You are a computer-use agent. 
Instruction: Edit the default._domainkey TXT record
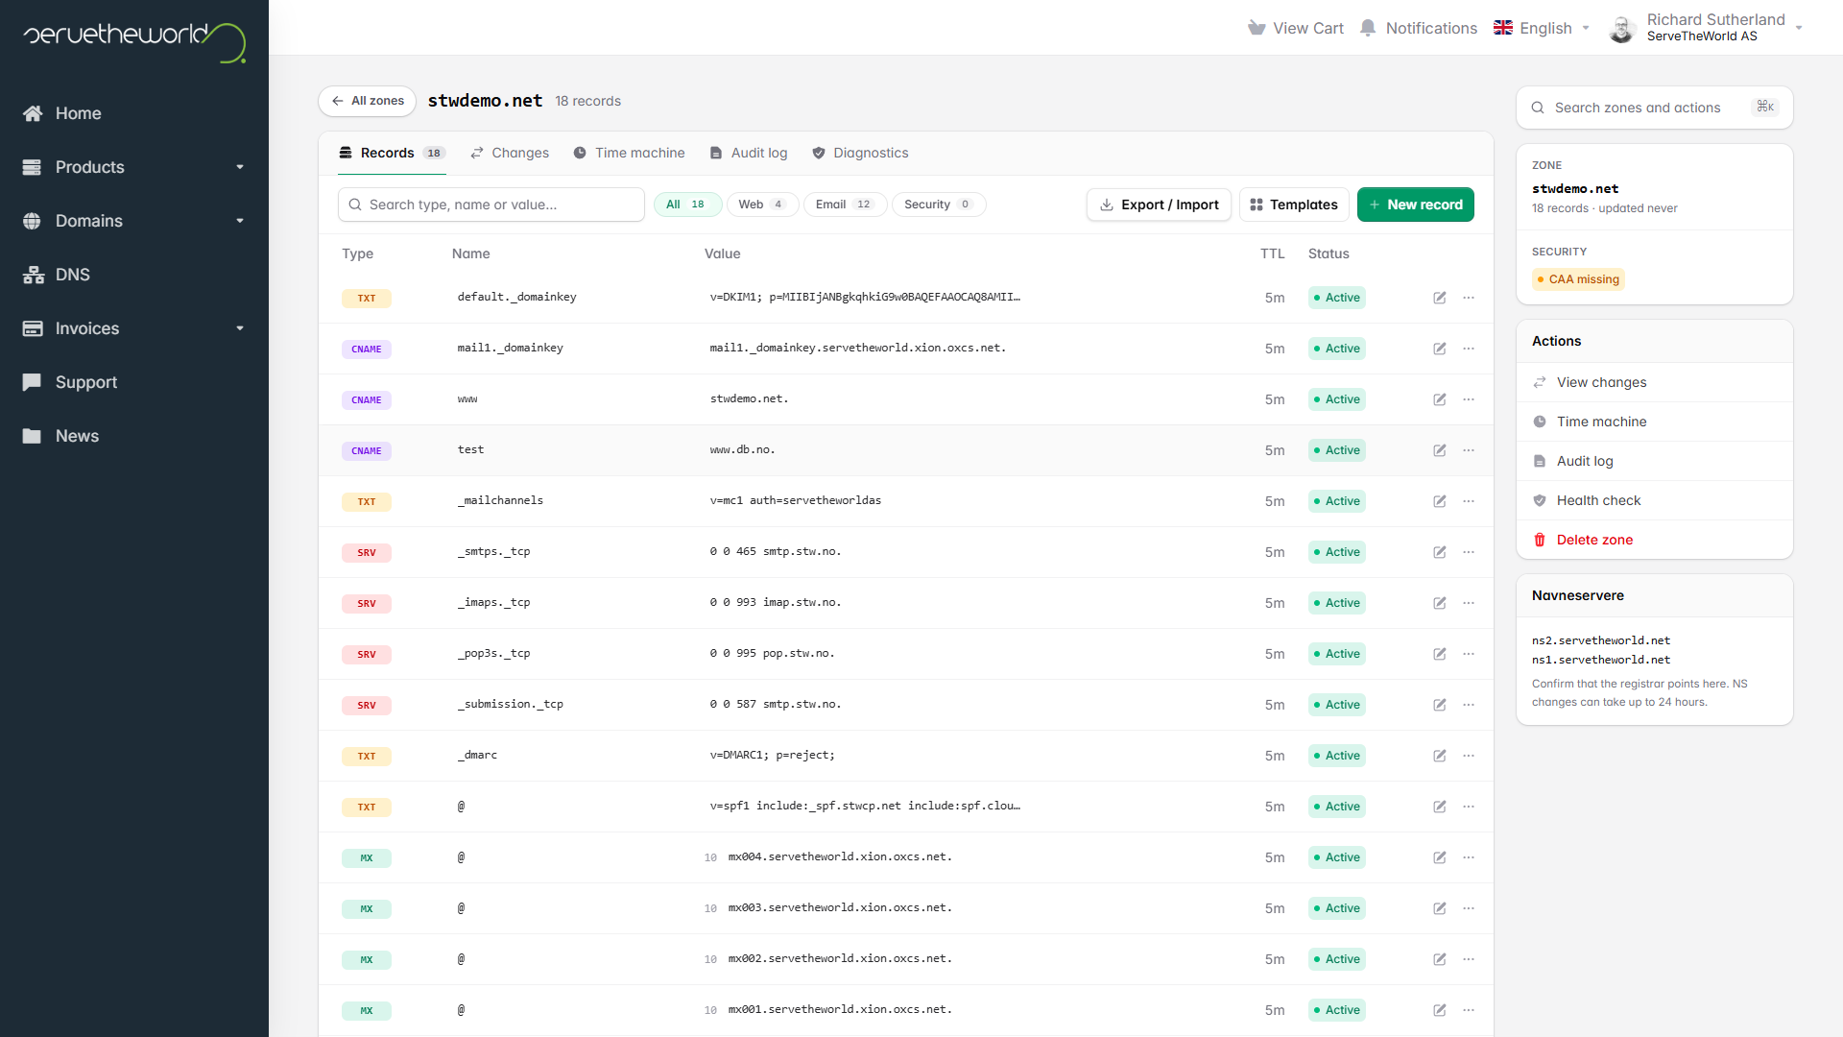1440,298
